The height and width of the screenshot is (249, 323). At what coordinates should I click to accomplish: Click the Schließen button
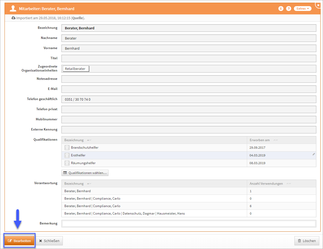tap(49, 241)
